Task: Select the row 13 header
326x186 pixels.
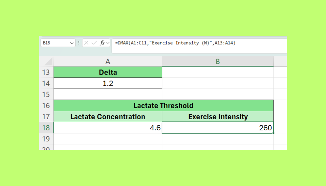Action: (x=46, y=72)
